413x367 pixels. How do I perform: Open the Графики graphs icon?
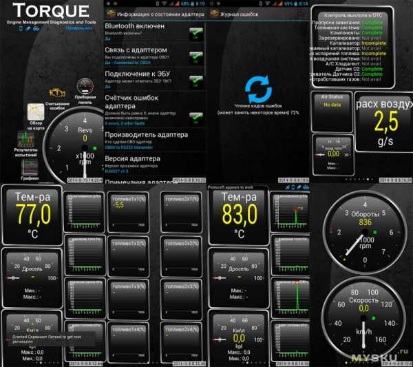(x=29, y=167)
